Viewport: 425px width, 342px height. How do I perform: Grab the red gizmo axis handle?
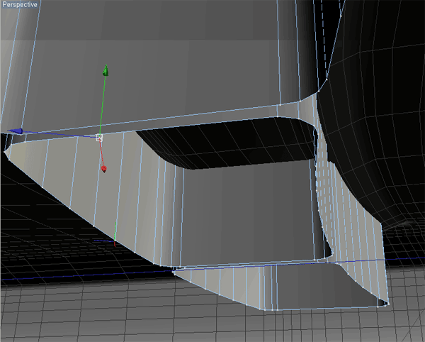104,169
